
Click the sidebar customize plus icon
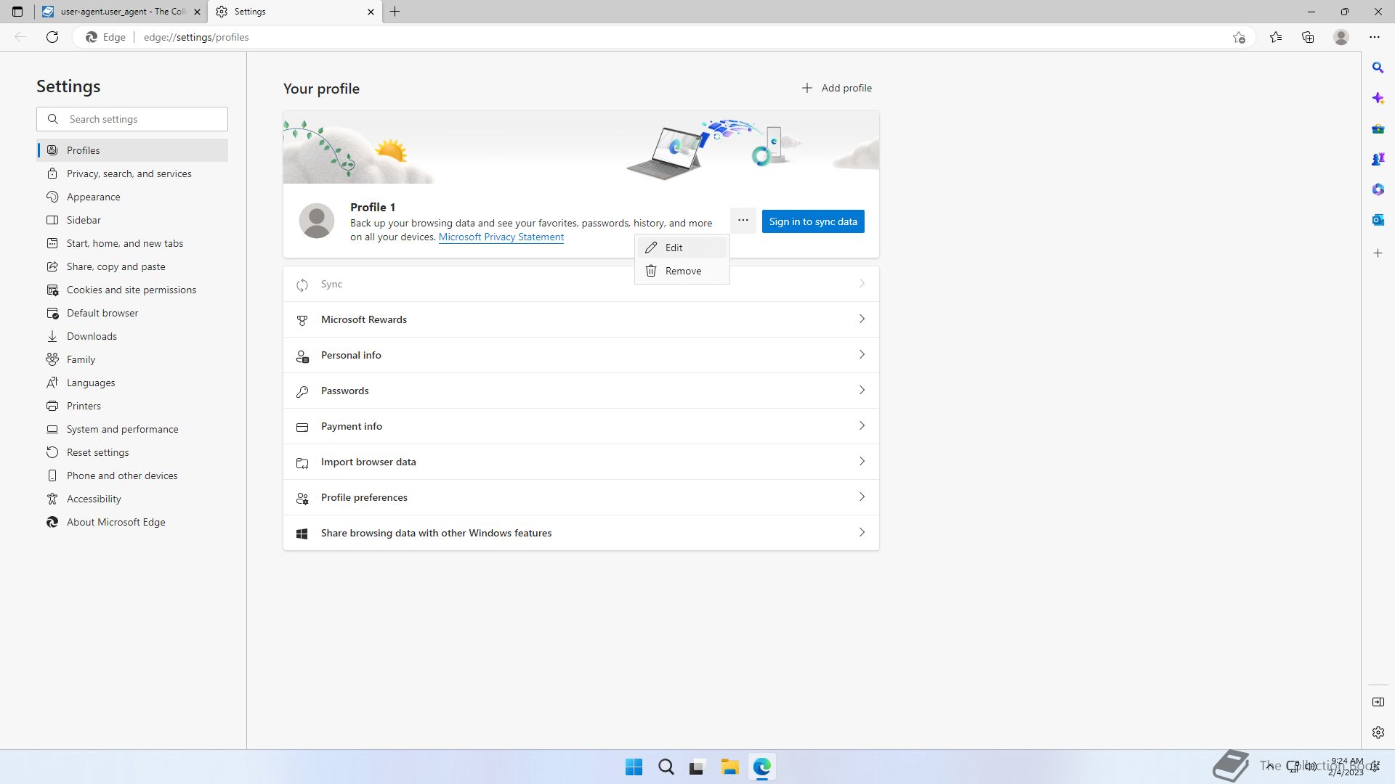[x=1378, y=253]
